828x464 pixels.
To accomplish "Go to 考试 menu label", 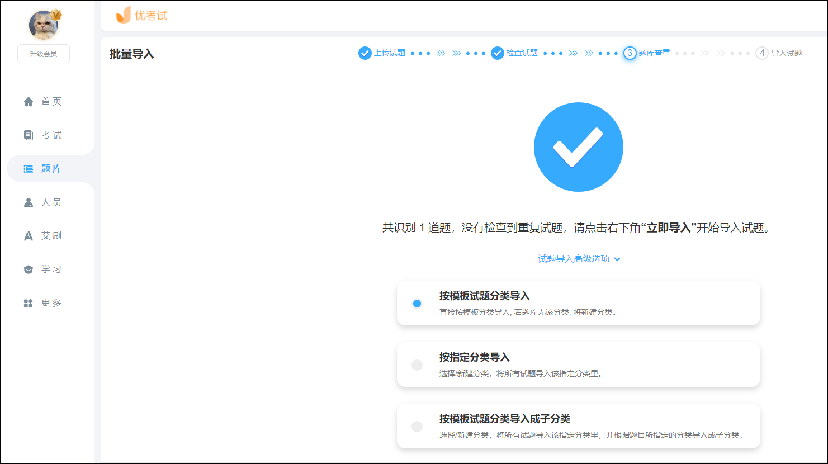I will [x=51, y=135].
